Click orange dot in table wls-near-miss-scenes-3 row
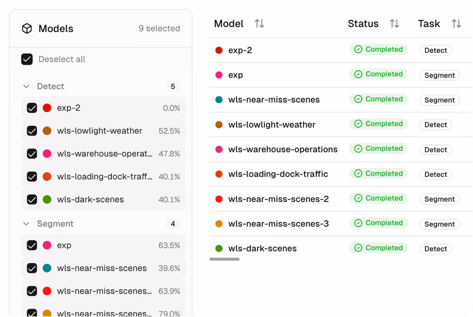Image resolution: width=473 pixels, height=317 pixels. pyautogui.click(x=219, y=224)
